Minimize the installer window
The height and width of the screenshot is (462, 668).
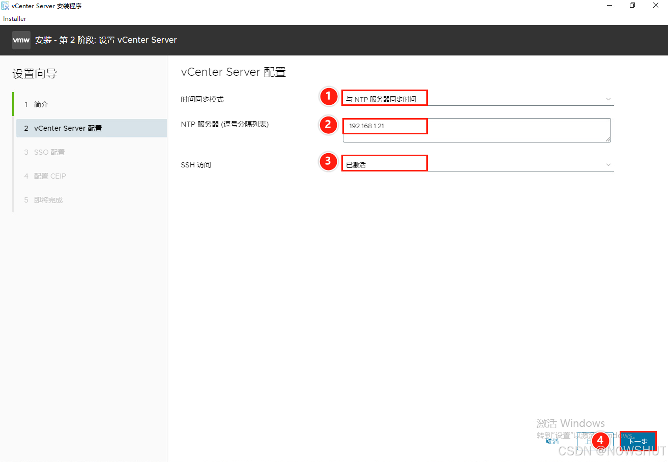608,6
